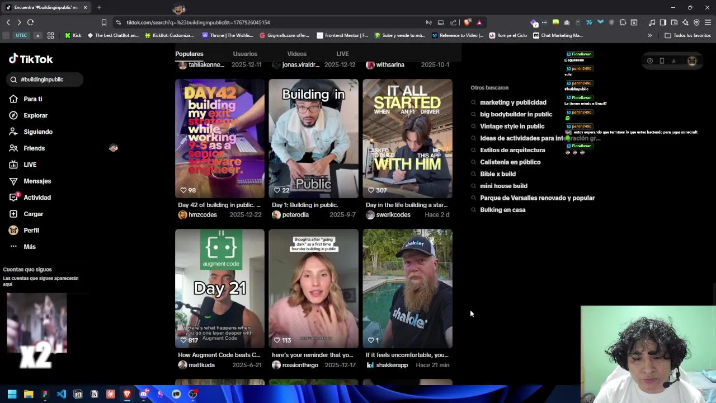This screenshot has width=716, height=403.
Task: Expand the Más options menu
Action: 22,247
